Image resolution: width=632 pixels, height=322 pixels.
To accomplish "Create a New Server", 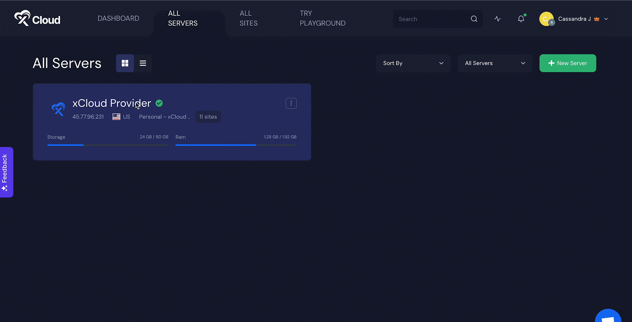I will 568,63.
